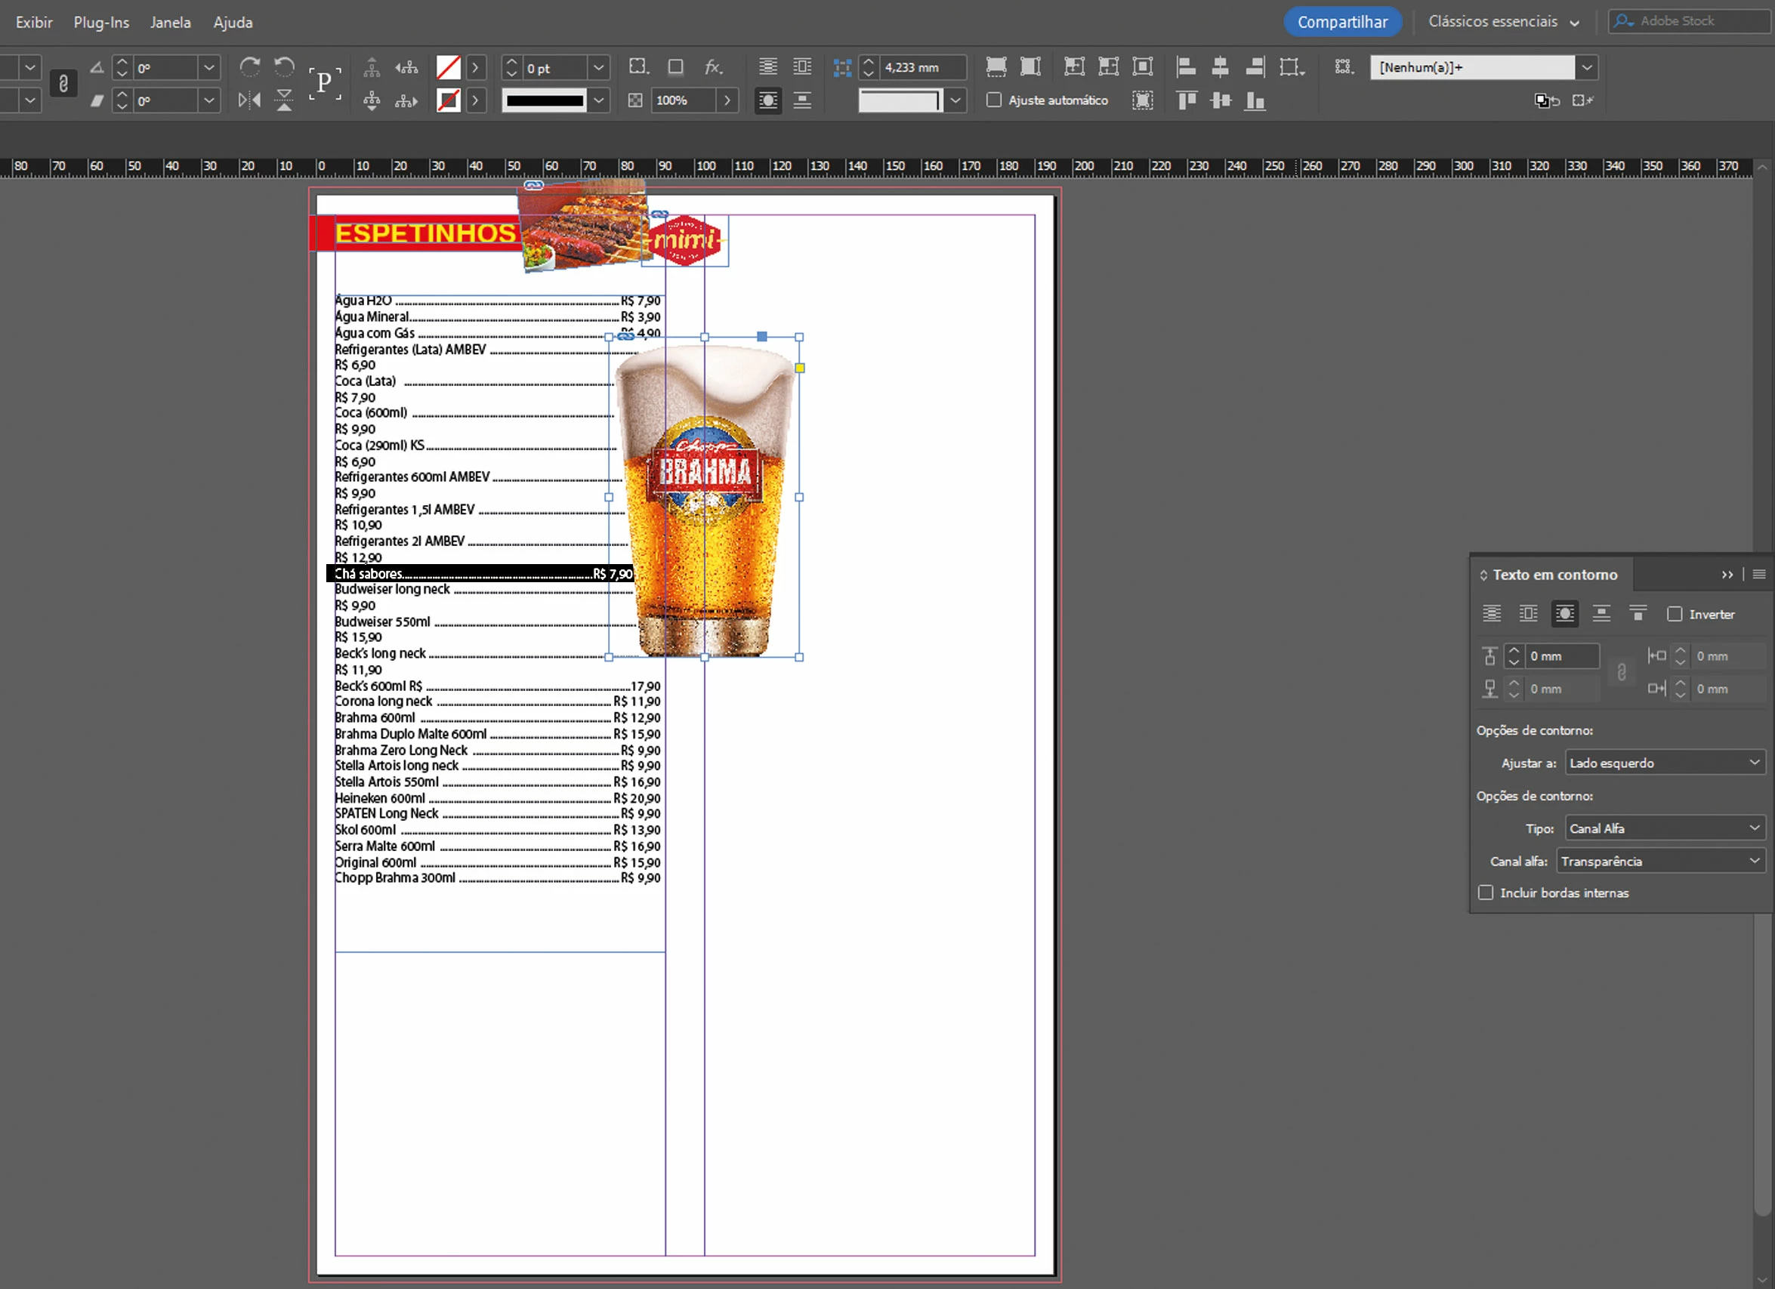Viewport: 1775px width, 1289px height.
Task: Click the Compartilhar button
Action: 1341,22
